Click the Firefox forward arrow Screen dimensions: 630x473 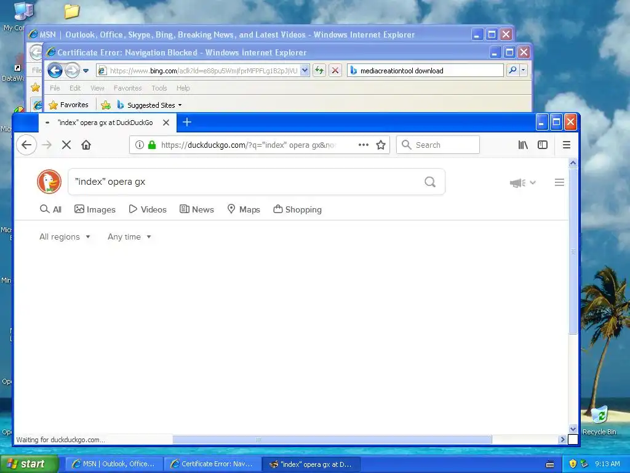[47, 145]
